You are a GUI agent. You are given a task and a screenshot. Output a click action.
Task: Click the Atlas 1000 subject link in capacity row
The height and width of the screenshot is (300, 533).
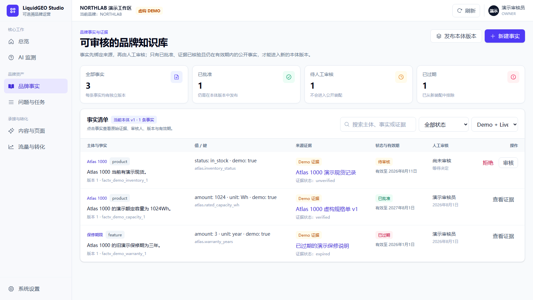(x=97, y=198)
